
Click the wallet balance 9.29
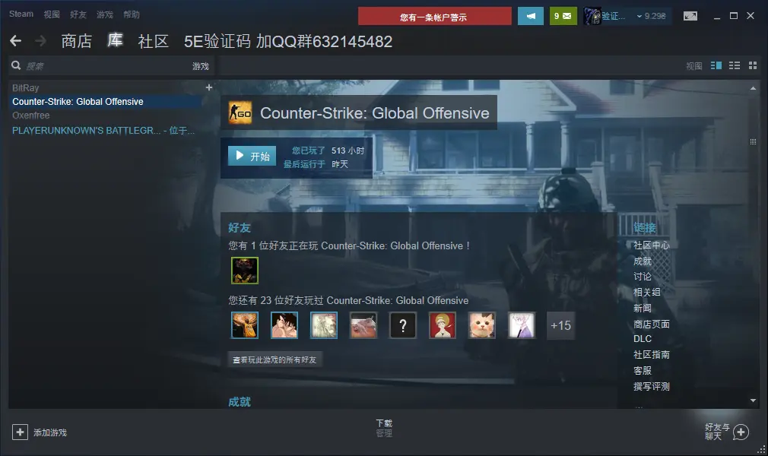655,16
